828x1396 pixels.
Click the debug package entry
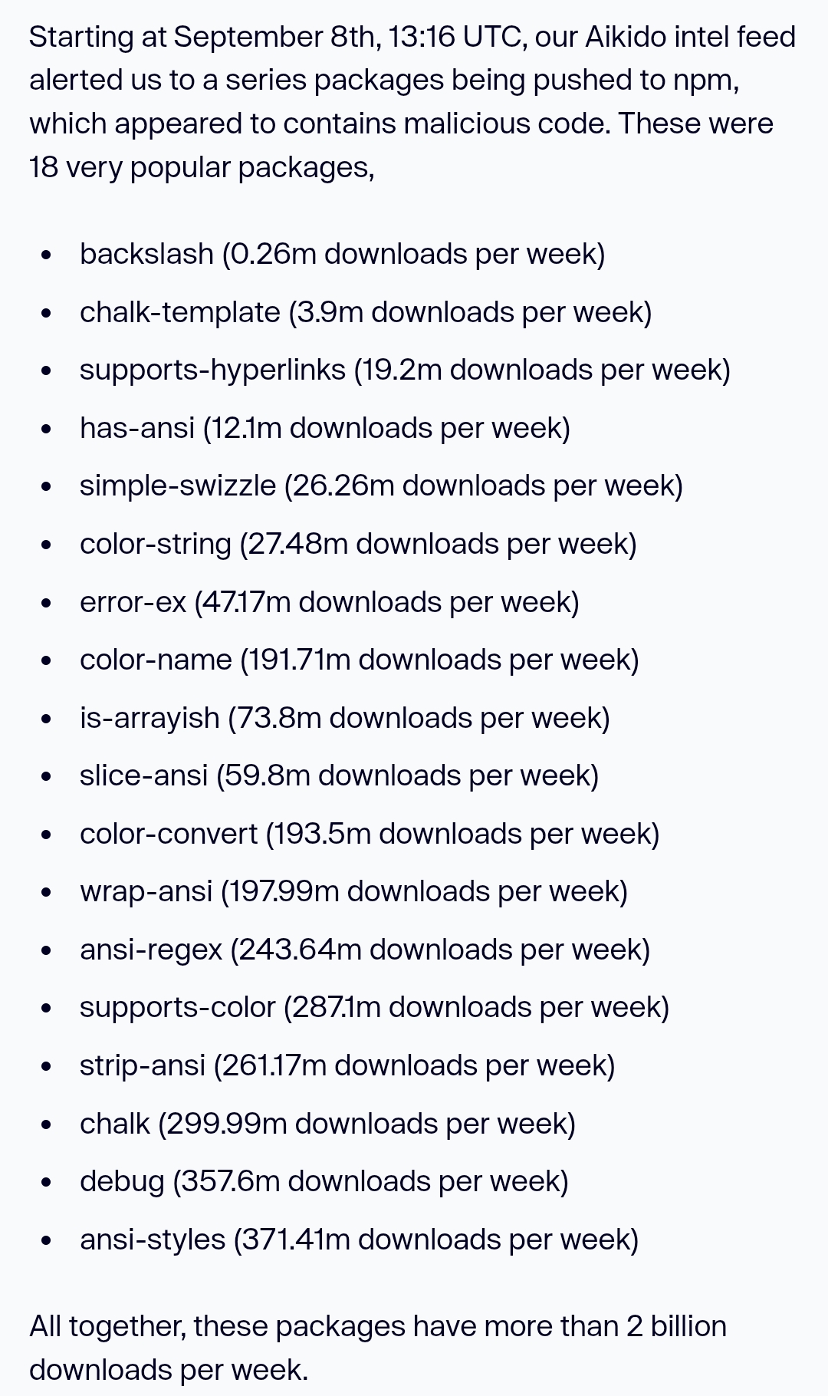click(x=324, y=1181)
